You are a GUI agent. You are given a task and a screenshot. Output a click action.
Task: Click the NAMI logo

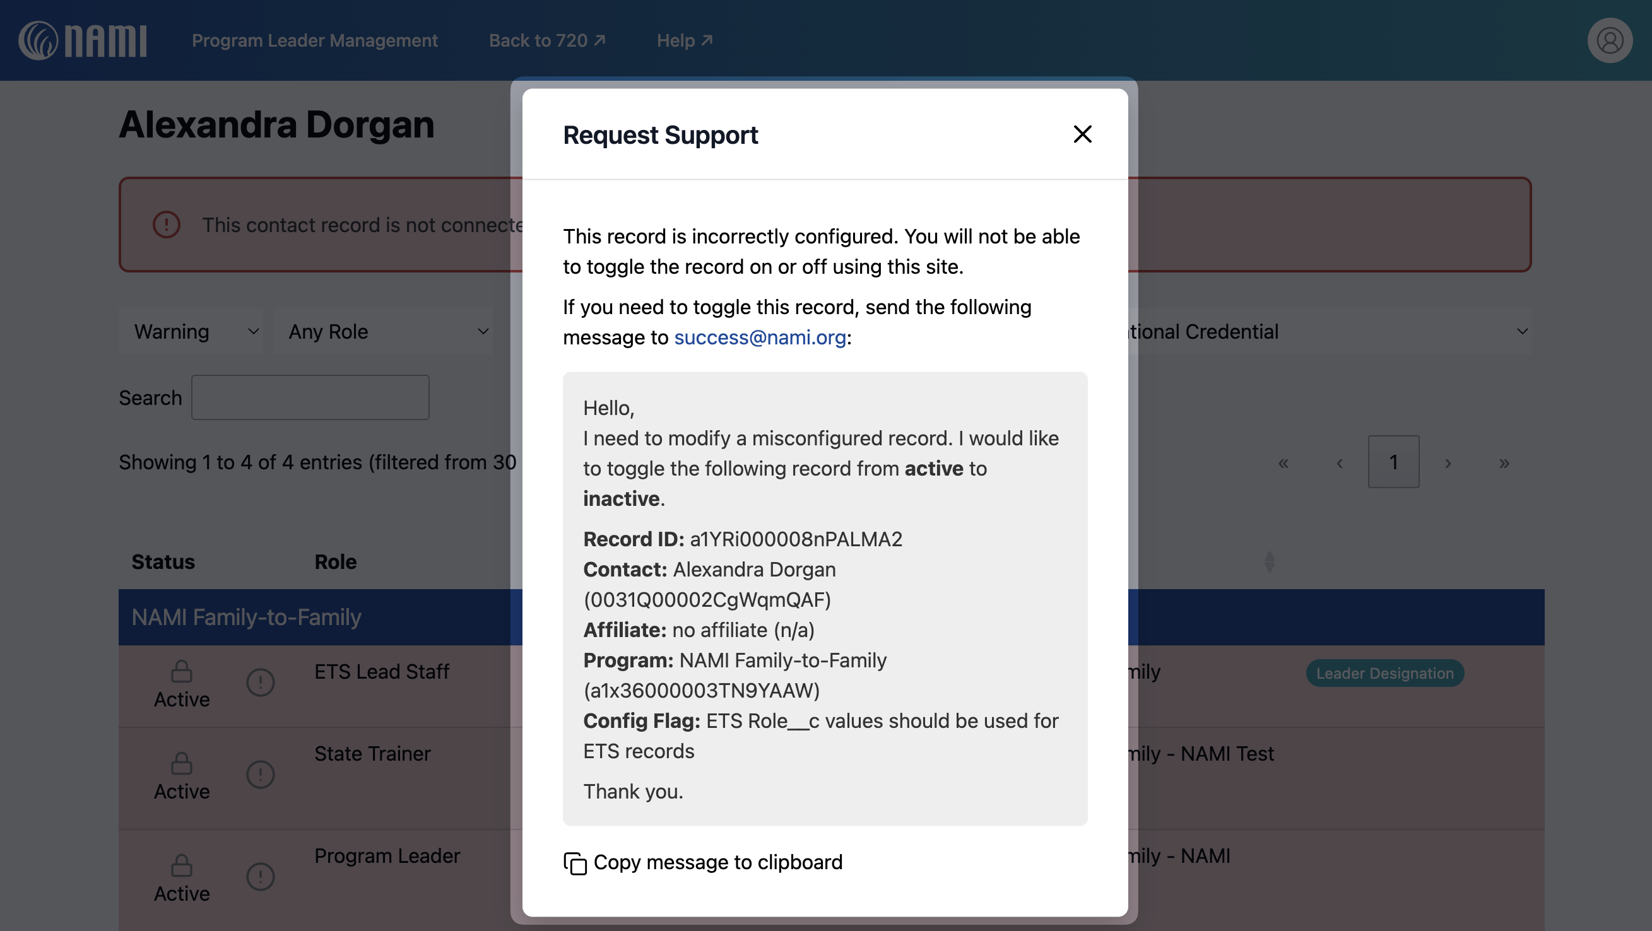[x=83, y=40]
